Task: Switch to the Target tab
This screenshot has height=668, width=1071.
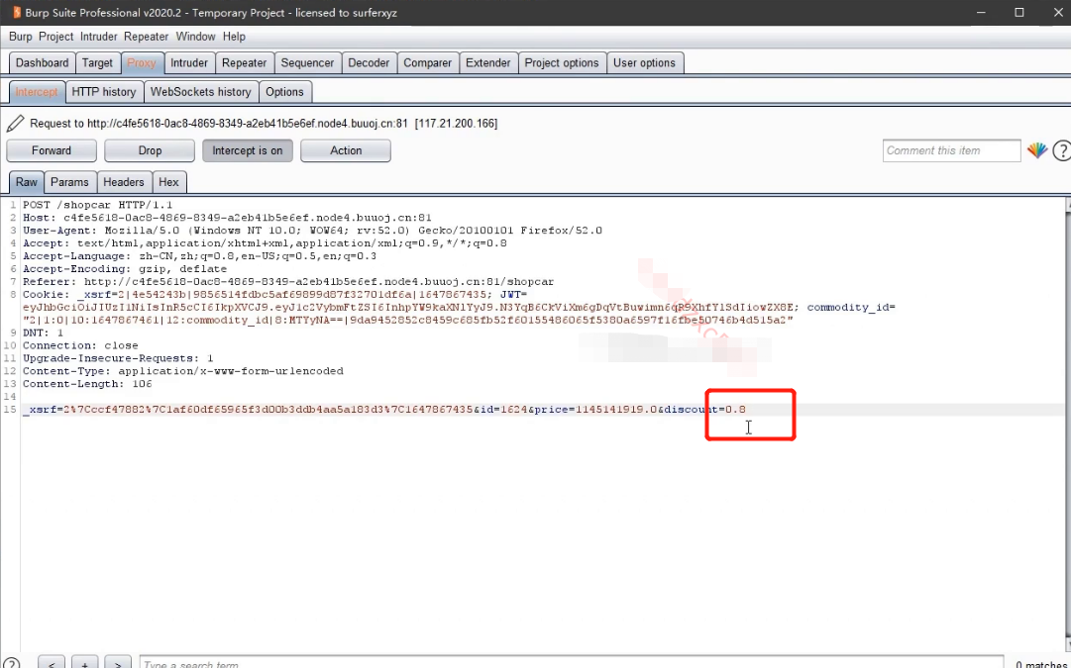Action: 98,62
